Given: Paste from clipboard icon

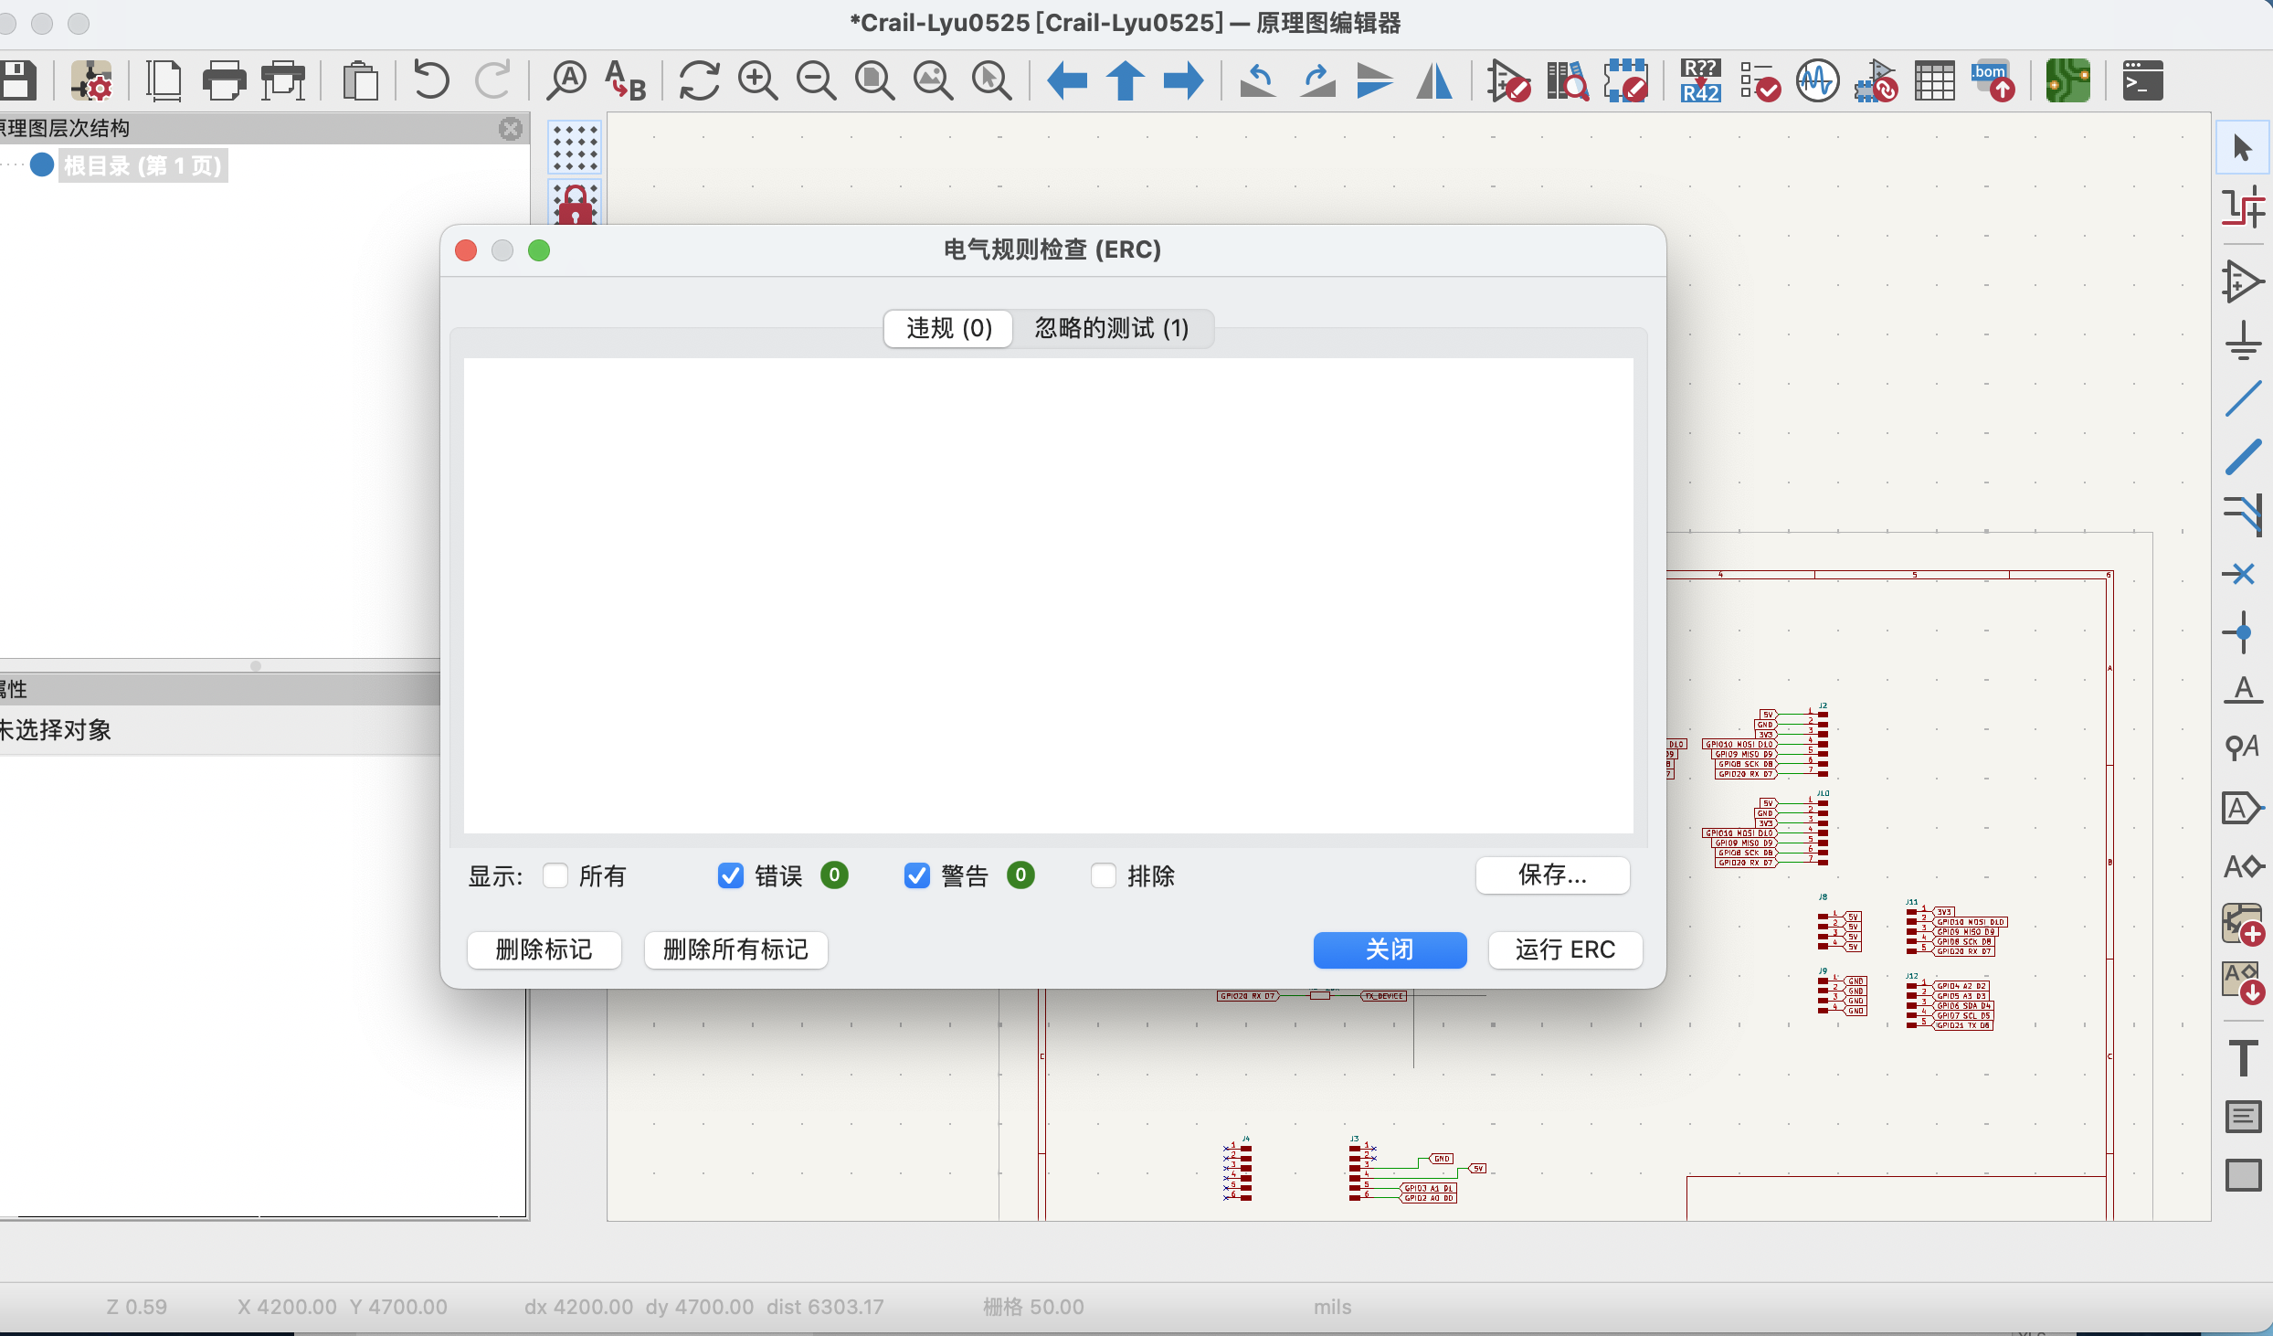Looking at the screenshot, I should (360, 80).
